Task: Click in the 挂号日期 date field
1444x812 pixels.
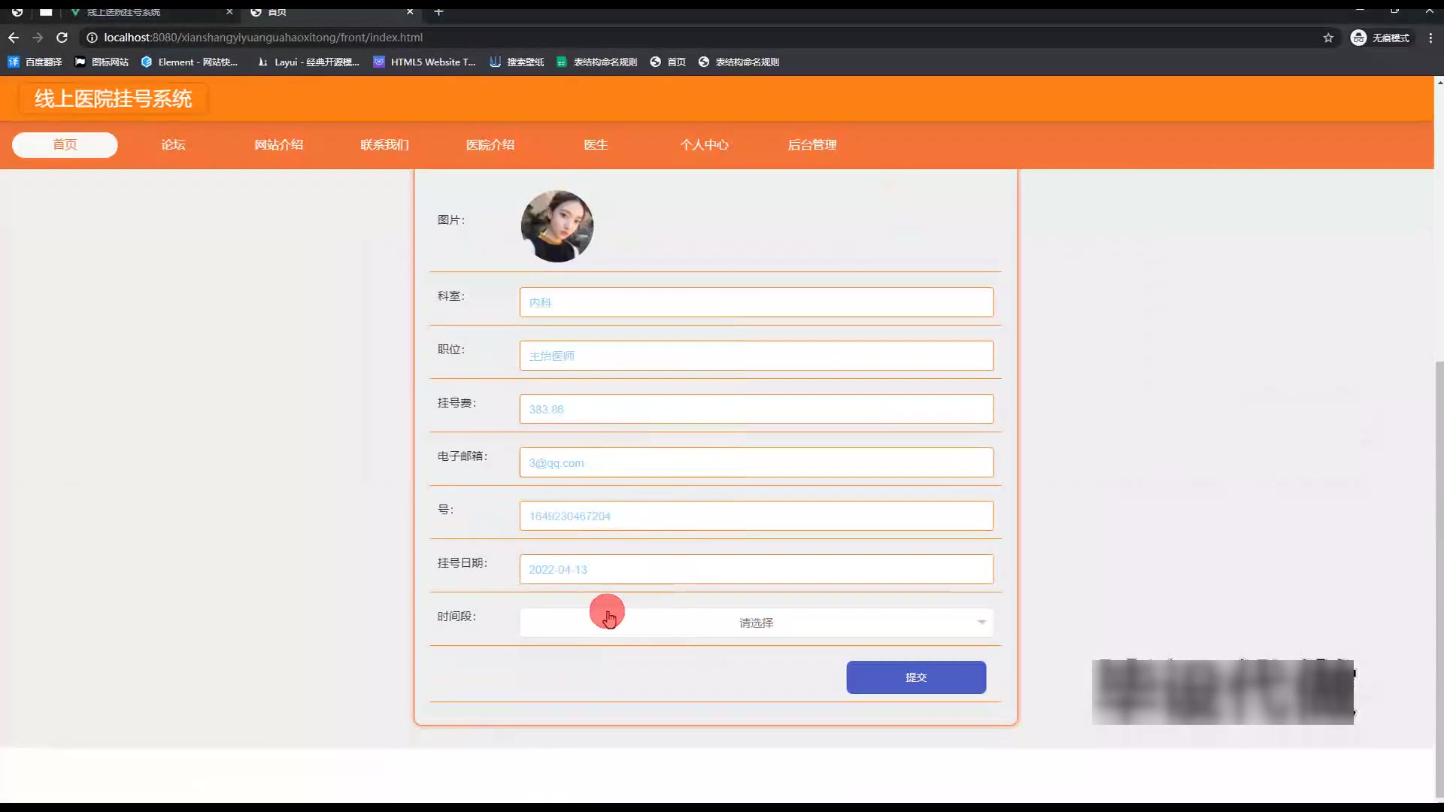Action: [x=756, y=570]
